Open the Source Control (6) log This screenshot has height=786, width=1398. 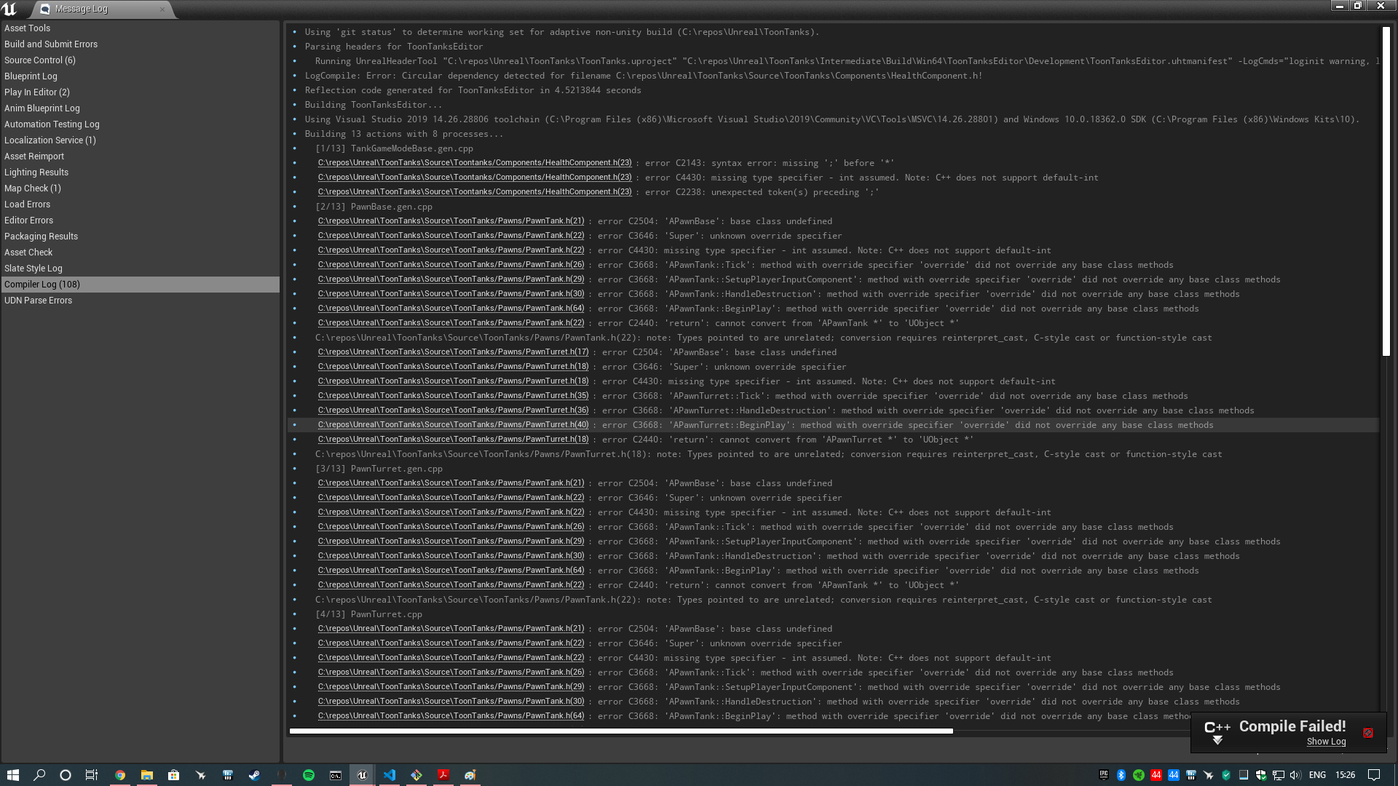pyautogui.click(x=40, y=60)
